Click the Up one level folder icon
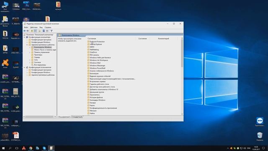 32,31
